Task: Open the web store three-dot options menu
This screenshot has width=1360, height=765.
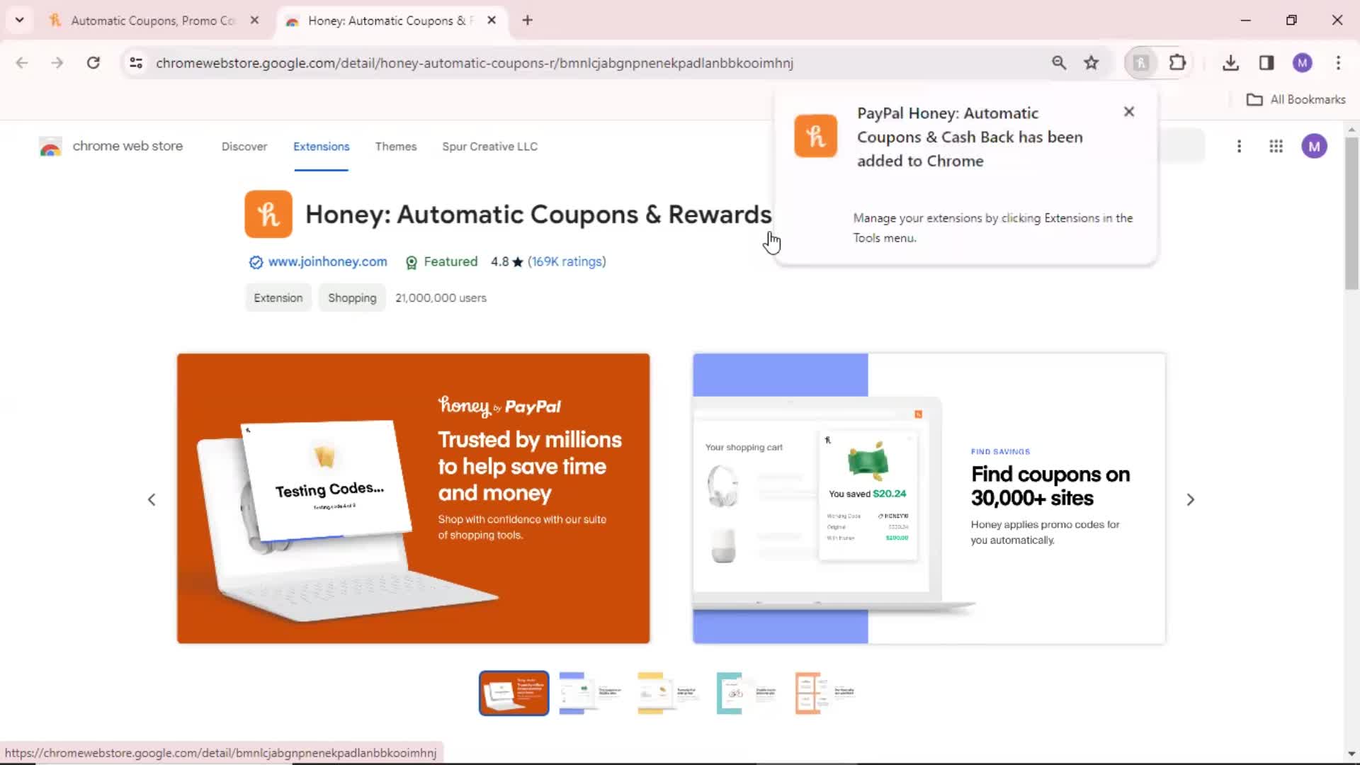Action: pyautogui.click(x=1239, y=147)
